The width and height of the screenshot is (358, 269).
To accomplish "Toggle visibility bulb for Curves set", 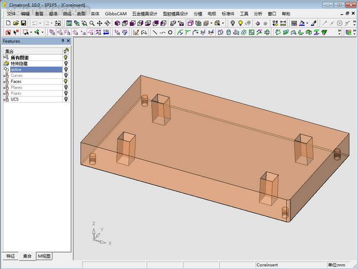I will tap(66, 75).
